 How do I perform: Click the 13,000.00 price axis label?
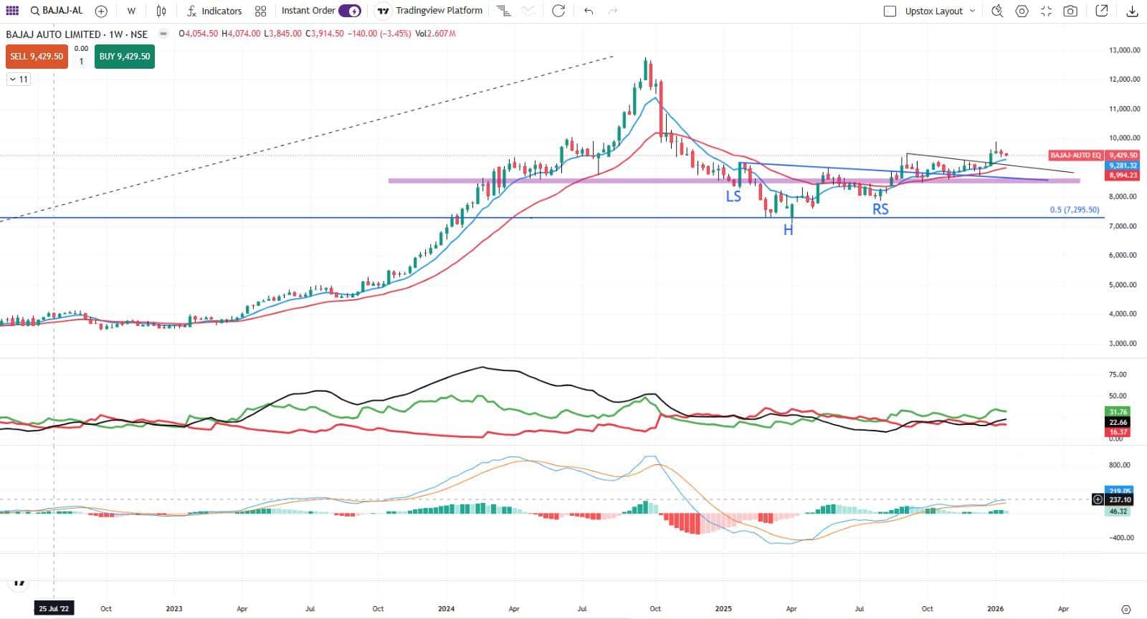pos(1124,50)
